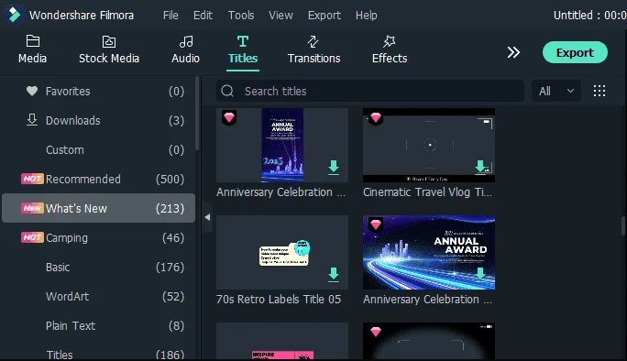Open the Downloads category
This screenshot has height=361, width=627.
98,120
